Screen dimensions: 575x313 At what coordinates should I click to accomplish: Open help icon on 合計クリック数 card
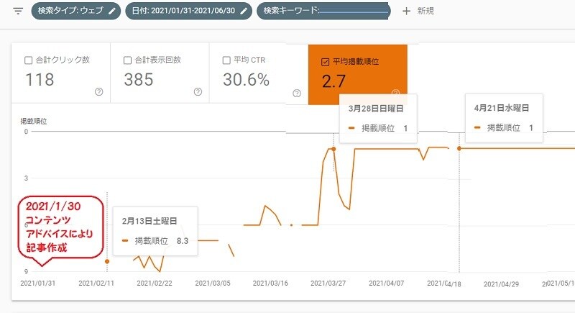pyautogui.click(x=98, y=91)
